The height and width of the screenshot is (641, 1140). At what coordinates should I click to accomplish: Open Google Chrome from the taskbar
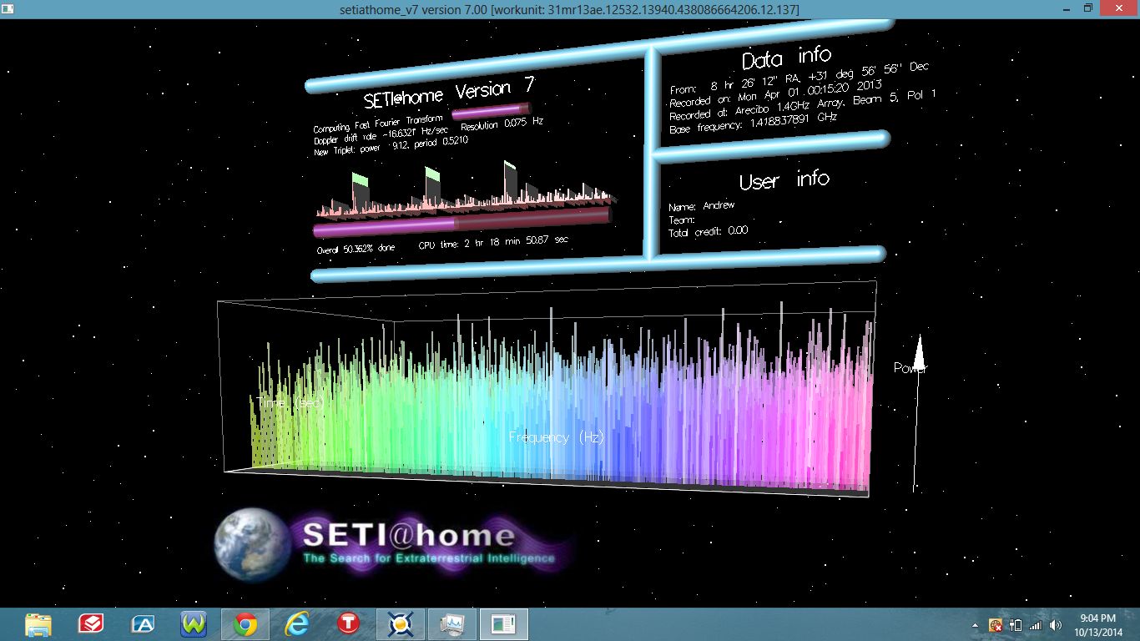click(245, 623)
